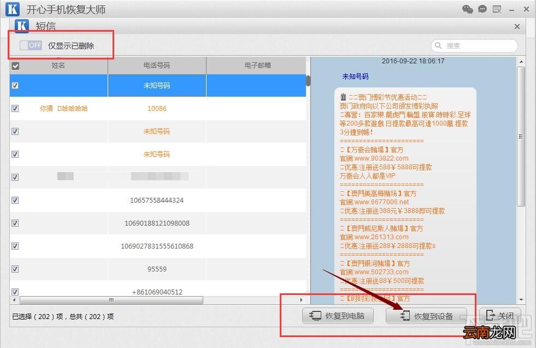
Task: Toggle the 仅显示已删除 switch
Action: (31, 45)
